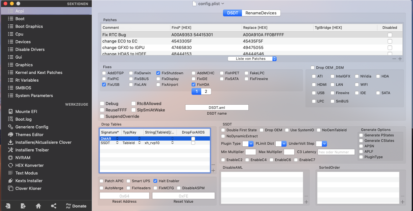Open the Rt Variables section
This screenshot has height=211, width=413.
point(27,80)
